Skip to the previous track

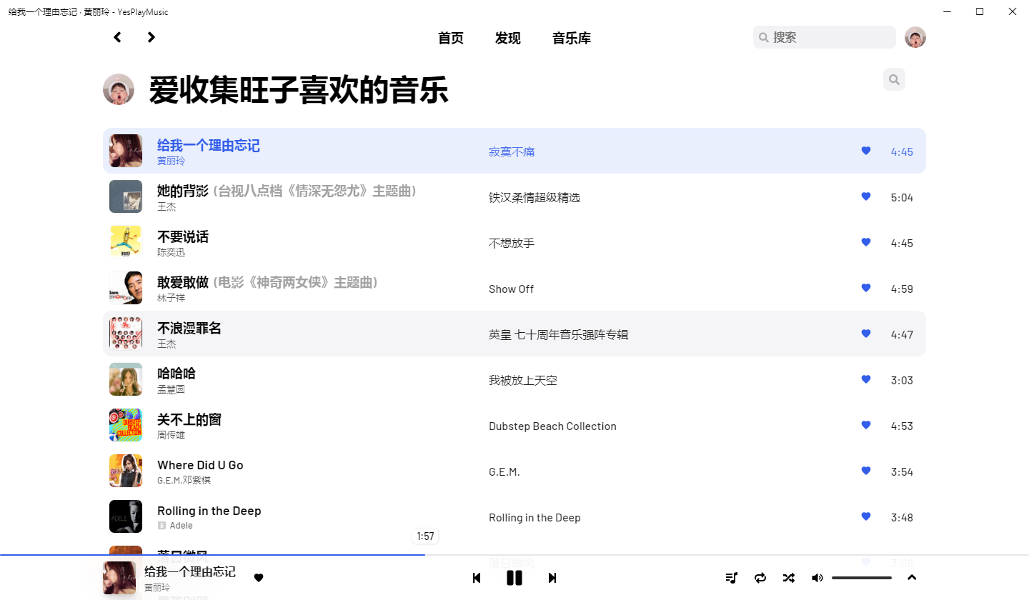pyautogui.click(x=477, y=578)
